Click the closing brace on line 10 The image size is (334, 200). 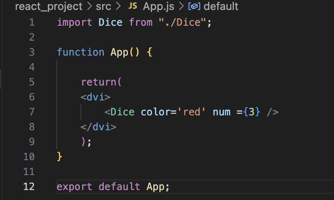coord(60,157)
